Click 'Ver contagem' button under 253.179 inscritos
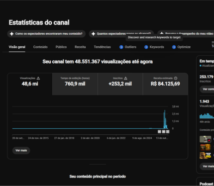The width and height of the screenshot is (214, 186). coord(207,89)
